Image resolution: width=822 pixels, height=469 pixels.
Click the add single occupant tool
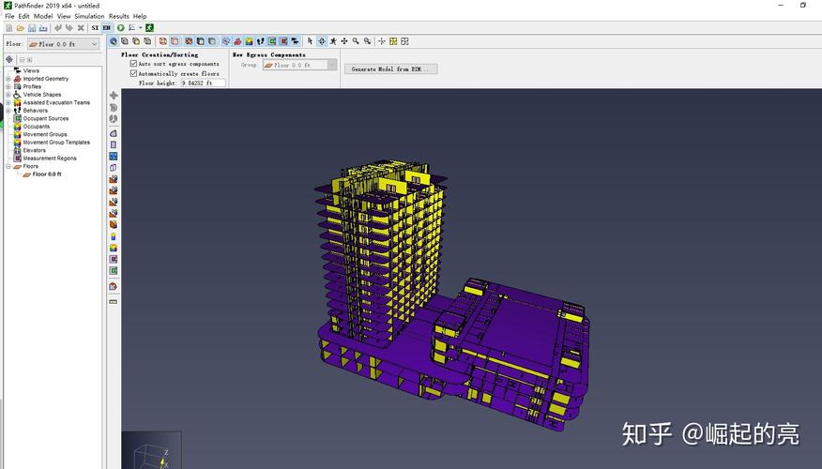pyautogui.click(x=114, y=235)
